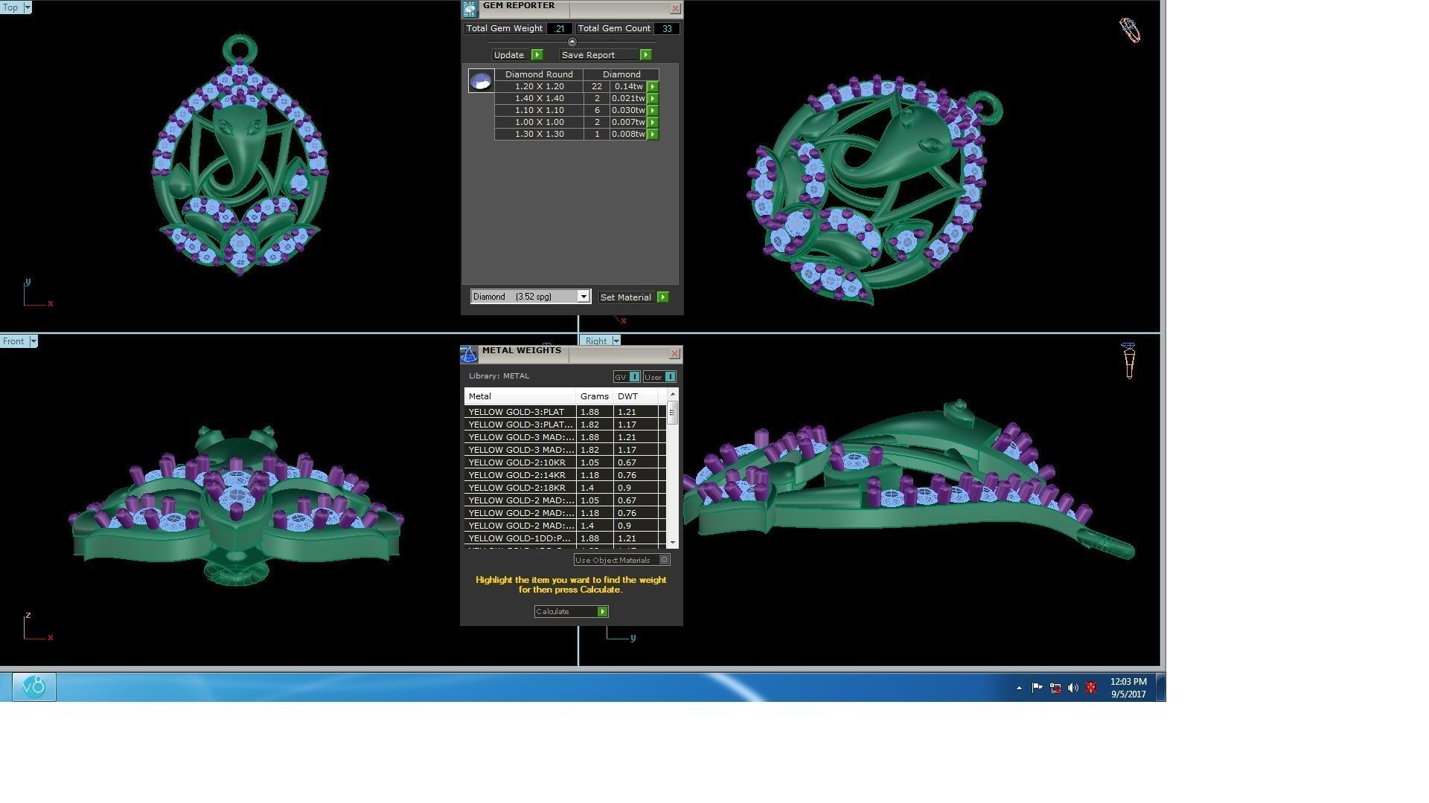Click the Diamond material column header

621,74
